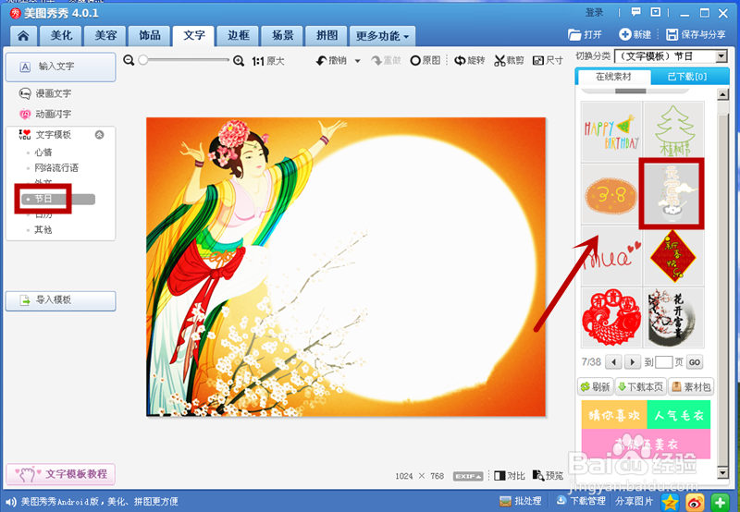Click the 刷新 refresh button
Screen dimensions: 740x512
[x=596, y=387]
